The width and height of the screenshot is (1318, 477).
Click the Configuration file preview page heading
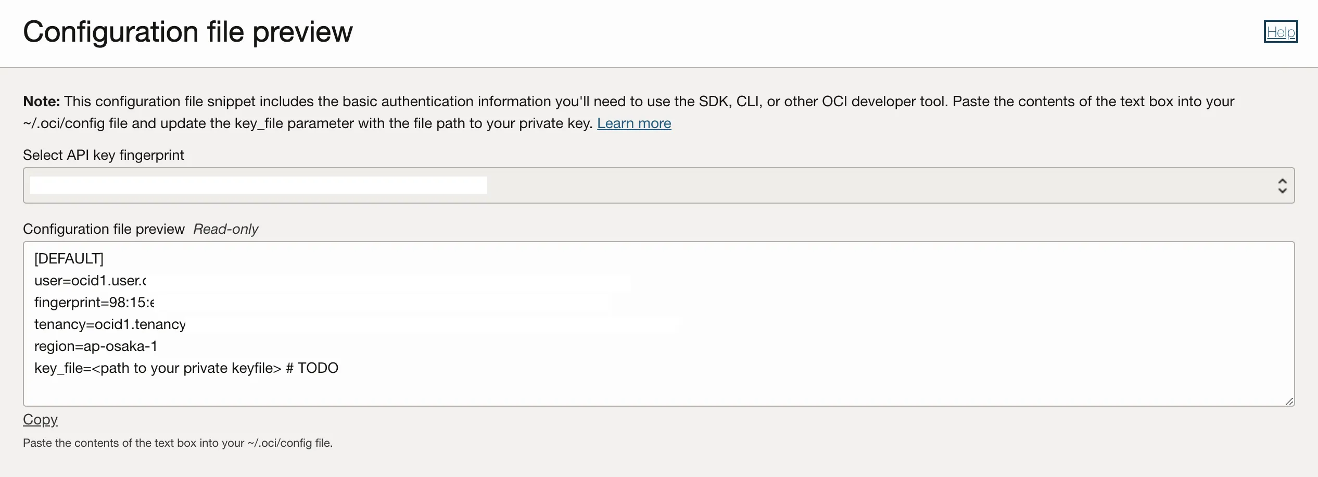187,32
